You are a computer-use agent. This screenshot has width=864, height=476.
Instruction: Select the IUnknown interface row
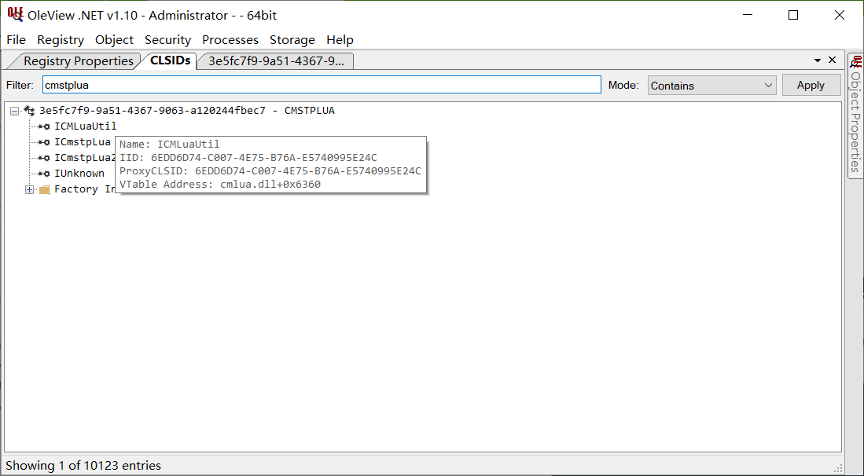[x=79, y=174]
